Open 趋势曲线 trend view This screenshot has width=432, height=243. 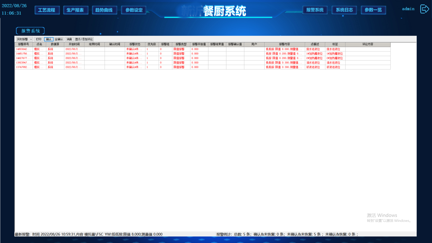104,10
